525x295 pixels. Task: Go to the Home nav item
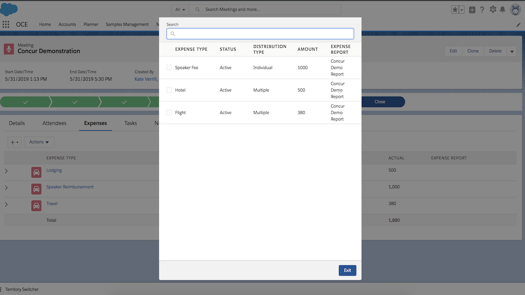[x=45, y=25]
